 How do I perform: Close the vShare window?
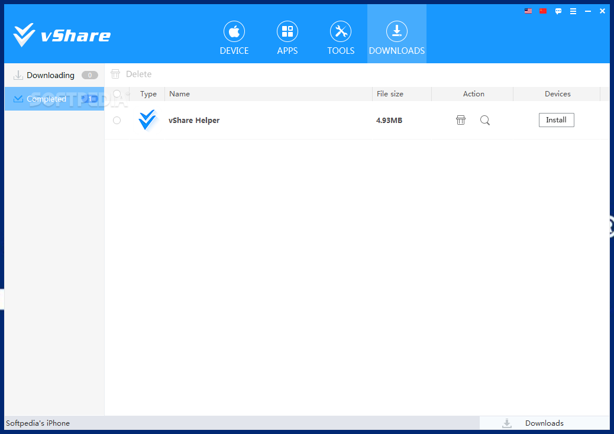(602, 11)
